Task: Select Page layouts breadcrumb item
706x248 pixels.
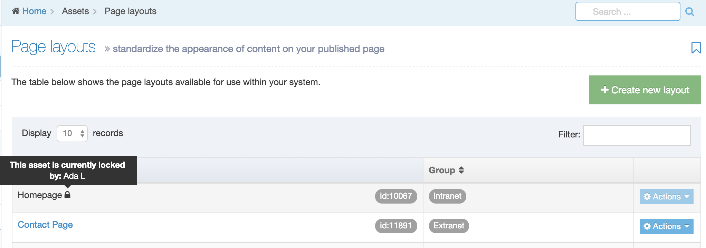Action: pos(130,11)
